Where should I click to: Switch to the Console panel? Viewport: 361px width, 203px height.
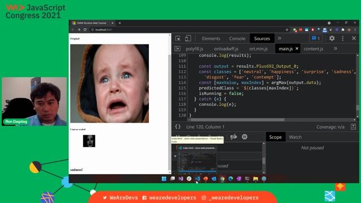[x=237, y=38]
